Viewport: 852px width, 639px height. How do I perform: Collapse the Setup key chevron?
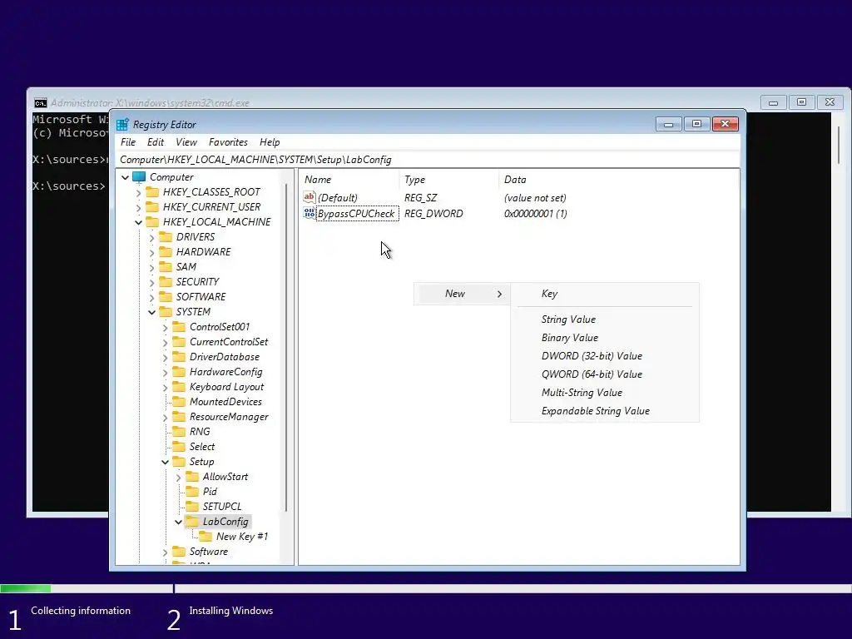[x=166, y=463]
